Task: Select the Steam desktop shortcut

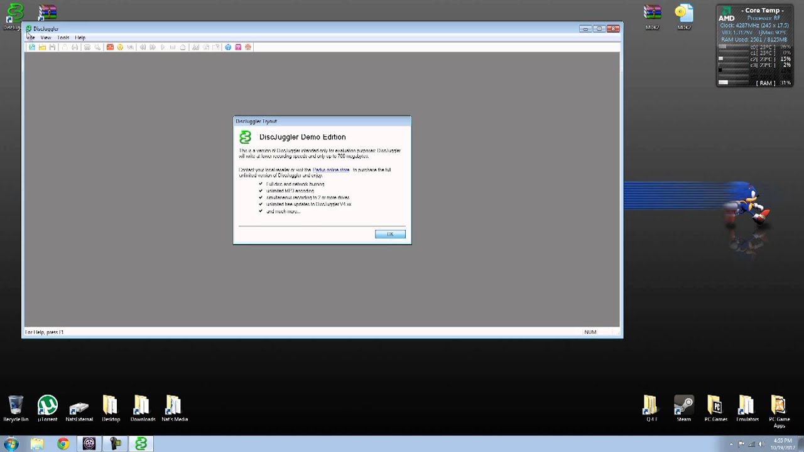Action: click(683, 409)
